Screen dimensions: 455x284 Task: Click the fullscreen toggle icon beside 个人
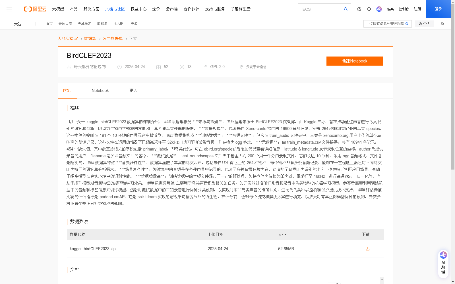pyautogui.click(x=442, y=24)
